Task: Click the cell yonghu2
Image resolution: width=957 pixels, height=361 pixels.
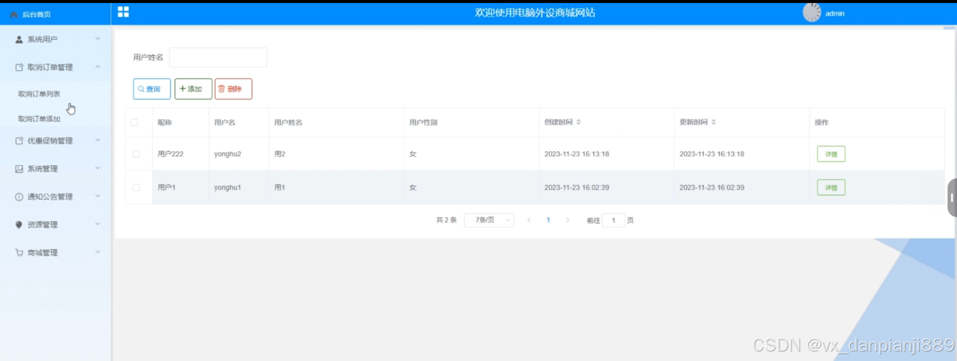Action: click(x=227, y=154)
